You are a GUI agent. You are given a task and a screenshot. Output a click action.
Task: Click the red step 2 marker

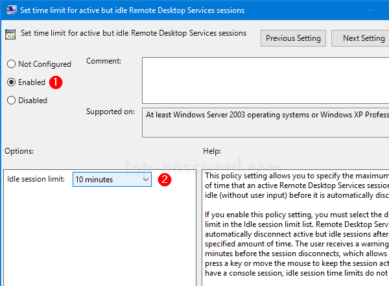point(165,180)
